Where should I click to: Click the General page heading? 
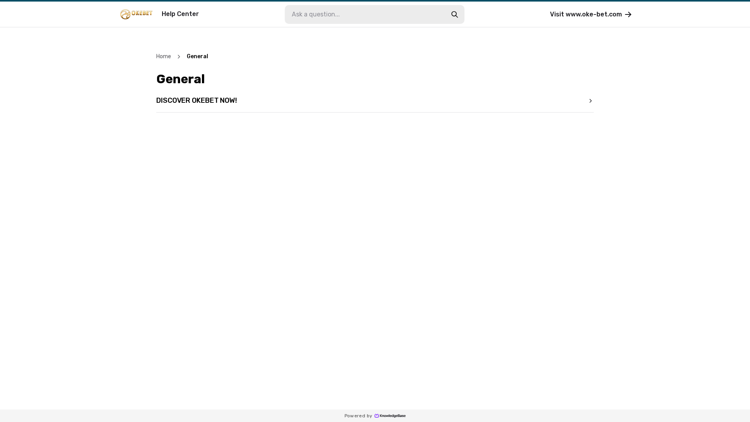click(x=180, y=79)
